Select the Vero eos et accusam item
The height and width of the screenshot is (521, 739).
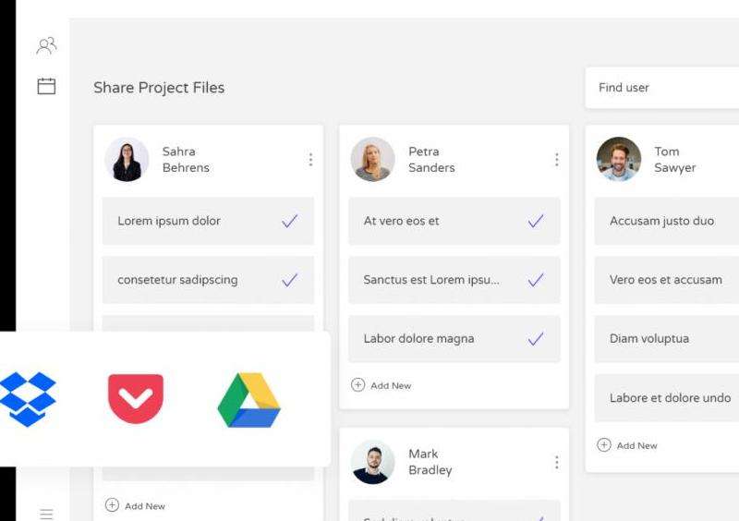pyautogui.click(x=666, y=280)
